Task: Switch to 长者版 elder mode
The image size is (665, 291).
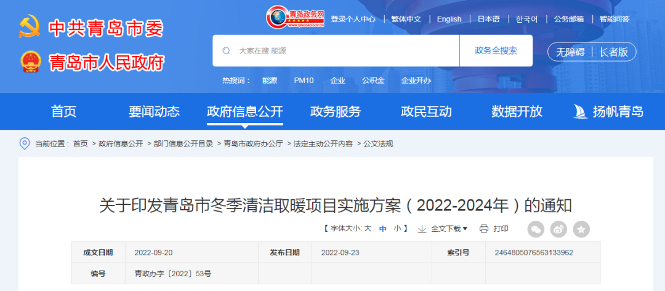Action: (x=614, y=52)
